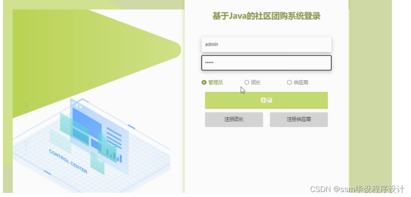Open 注册供应商 registration
Image resolution: width=411 pixels, height=197 pixels.
click(299, 120)
